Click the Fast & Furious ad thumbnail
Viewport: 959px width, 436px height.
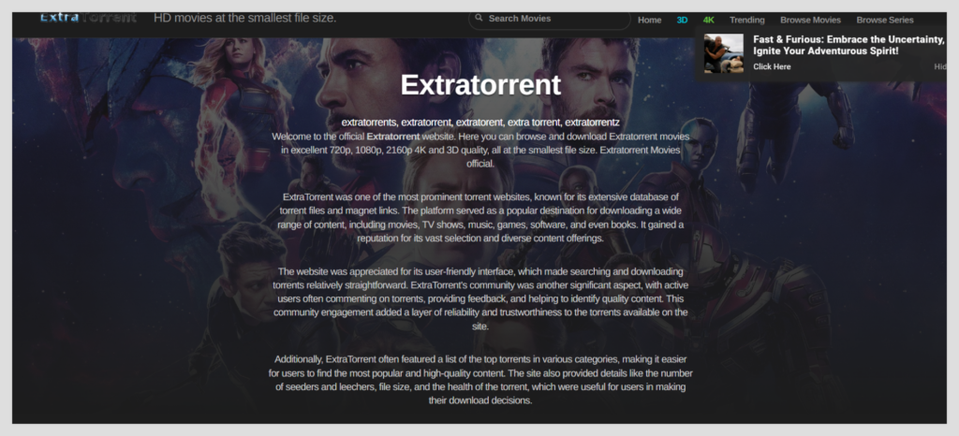click(x=724, y=53)
